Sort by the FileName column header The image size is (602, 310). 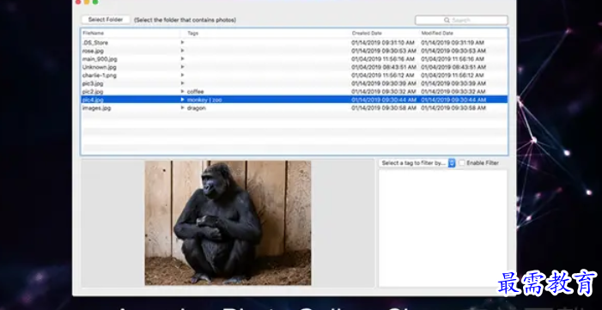click(94, 33)
